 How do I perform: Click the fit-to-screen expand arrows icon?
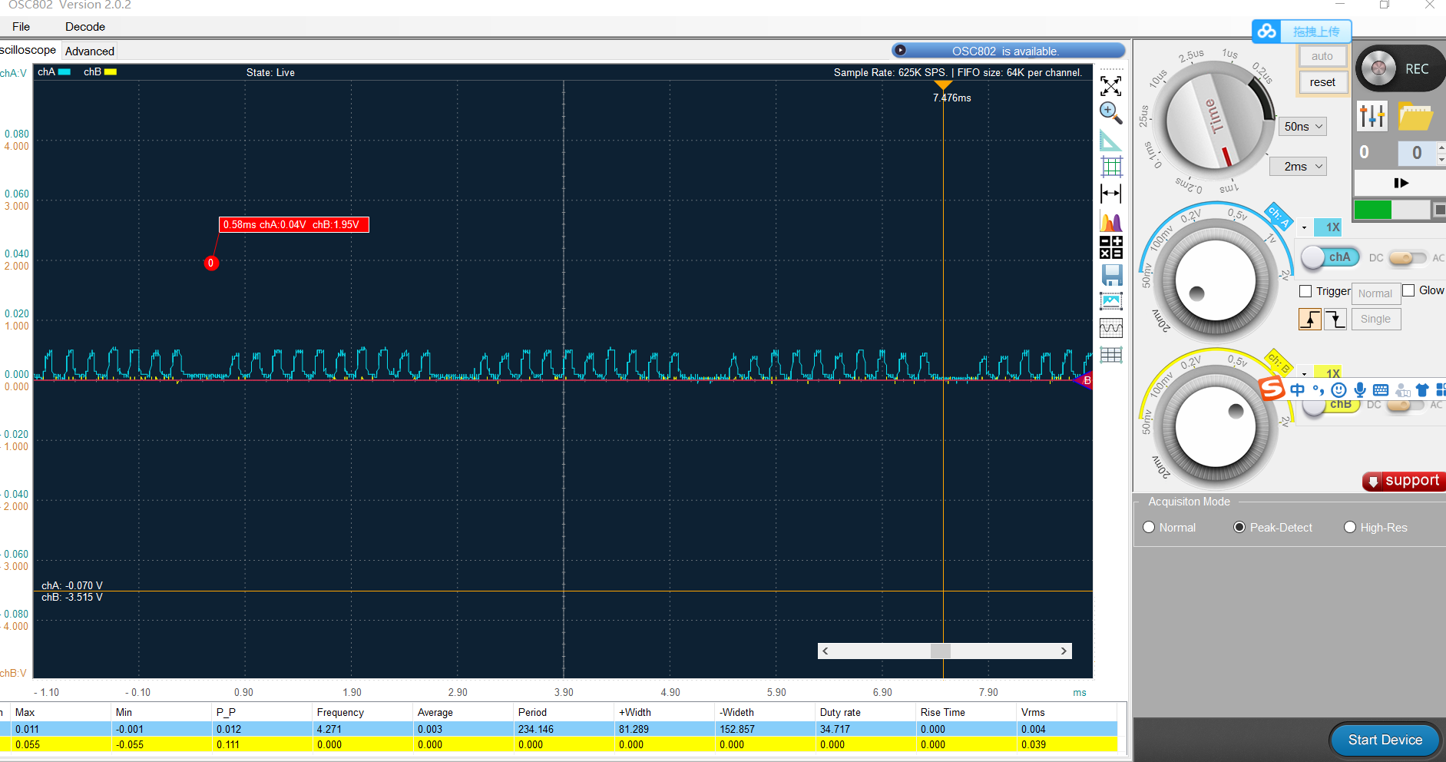click(x=1110, y=85)
